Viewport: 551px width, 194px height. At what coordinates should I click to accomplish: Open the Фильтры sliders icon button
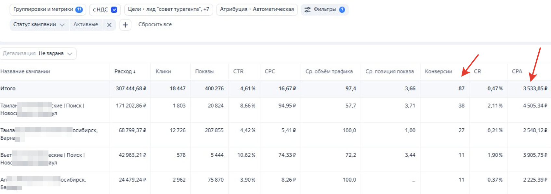(x=324, y=9)
